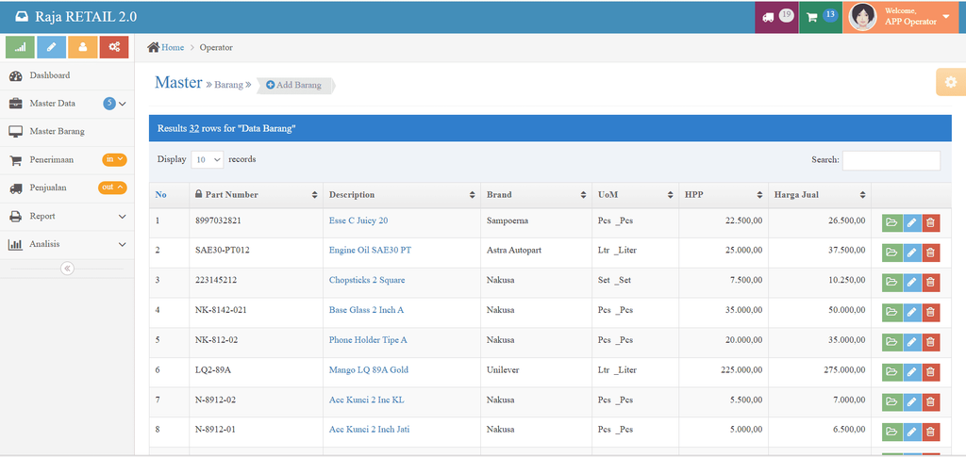Click the red gears shortcut button
This screenshot has width=966, height=457.
[x=114, y=47]
